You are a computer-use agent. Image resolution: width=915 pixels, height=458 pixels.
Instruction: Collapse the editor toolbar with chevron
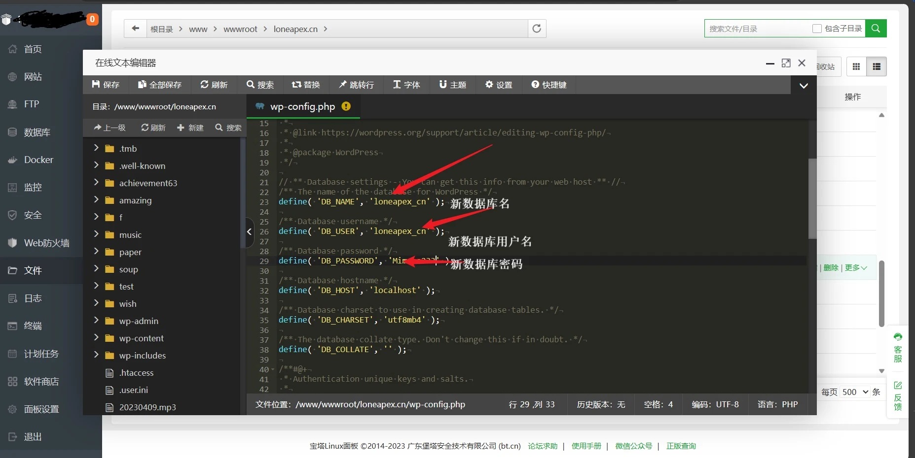pyautogui.click(x=804, y=86)
